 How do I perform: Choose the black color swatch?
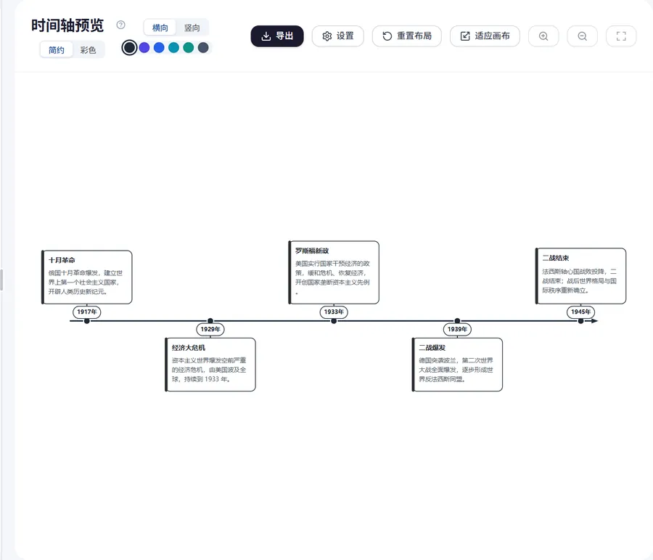(130, 47)
